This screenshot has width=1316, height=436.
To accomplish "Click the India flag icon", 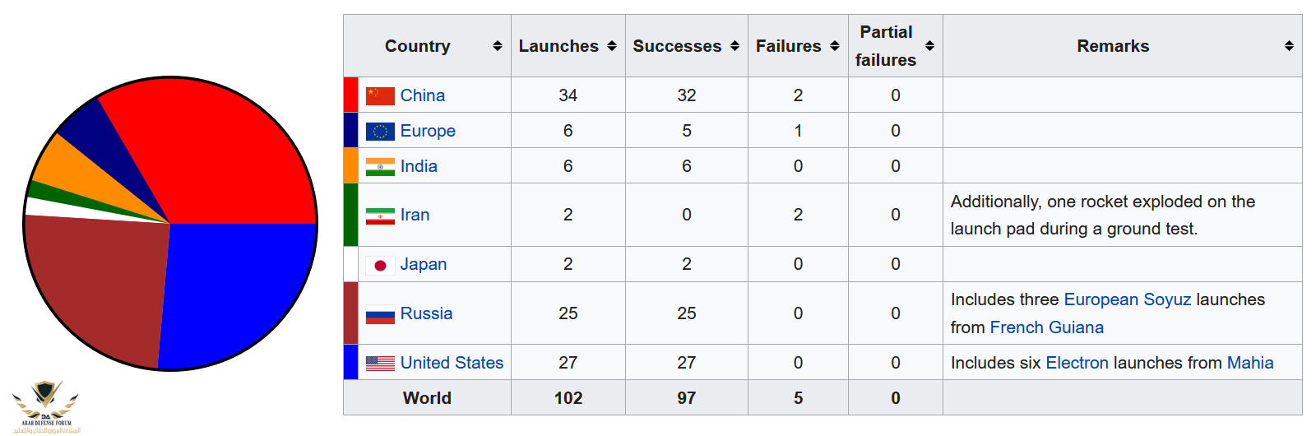I will coord(380,167).
